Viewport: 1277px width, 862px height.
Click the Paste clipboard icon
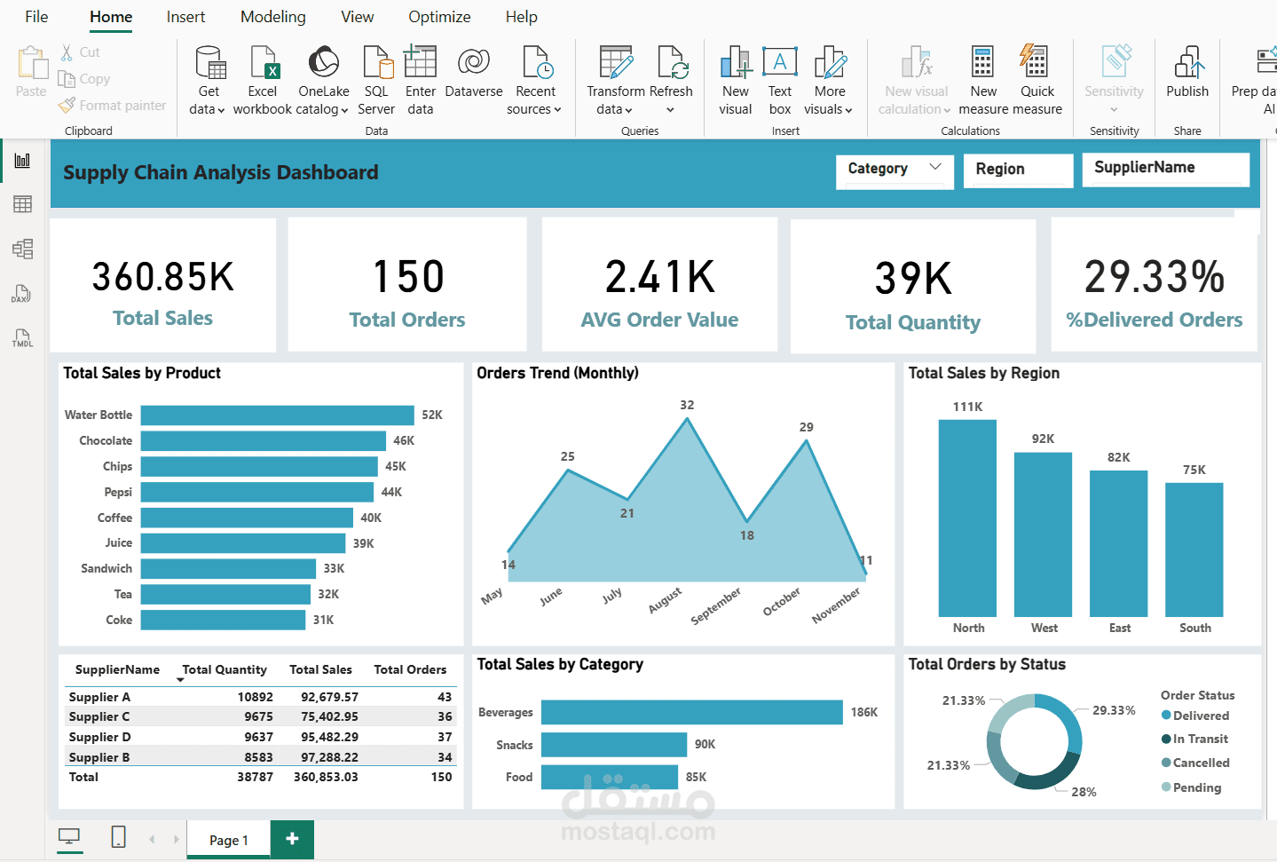(x=32, y=63)
